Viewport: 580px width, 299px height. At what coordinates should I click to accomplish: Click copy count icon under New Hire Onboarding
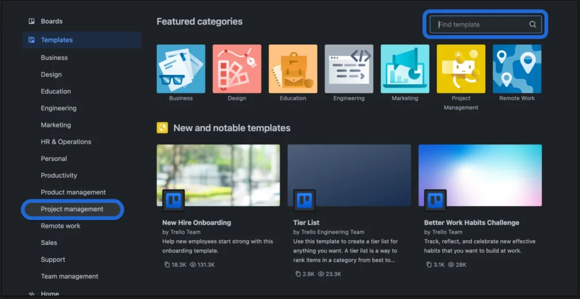pos(167,264)
